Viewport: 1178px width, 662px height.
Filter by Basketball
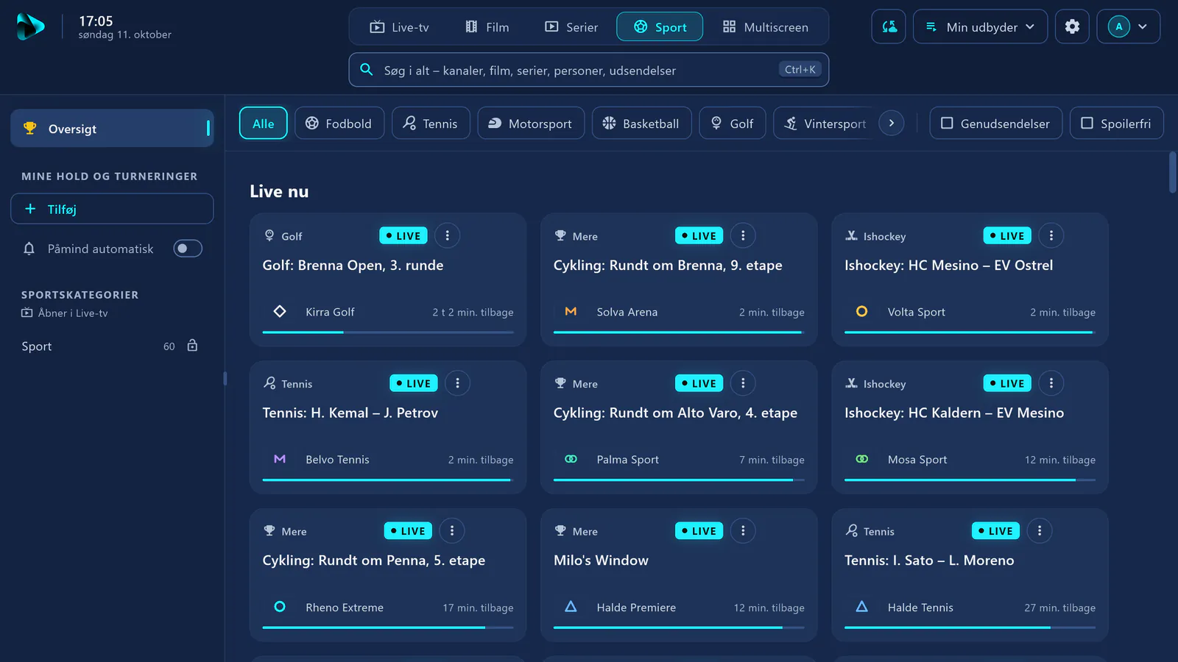tap(641, 123)
